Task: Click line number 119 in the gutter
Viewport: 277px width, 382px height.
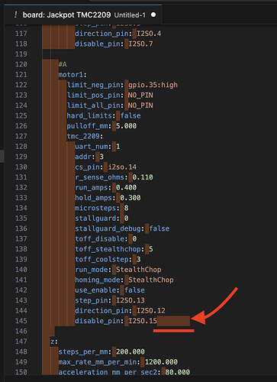Action: 21,54
